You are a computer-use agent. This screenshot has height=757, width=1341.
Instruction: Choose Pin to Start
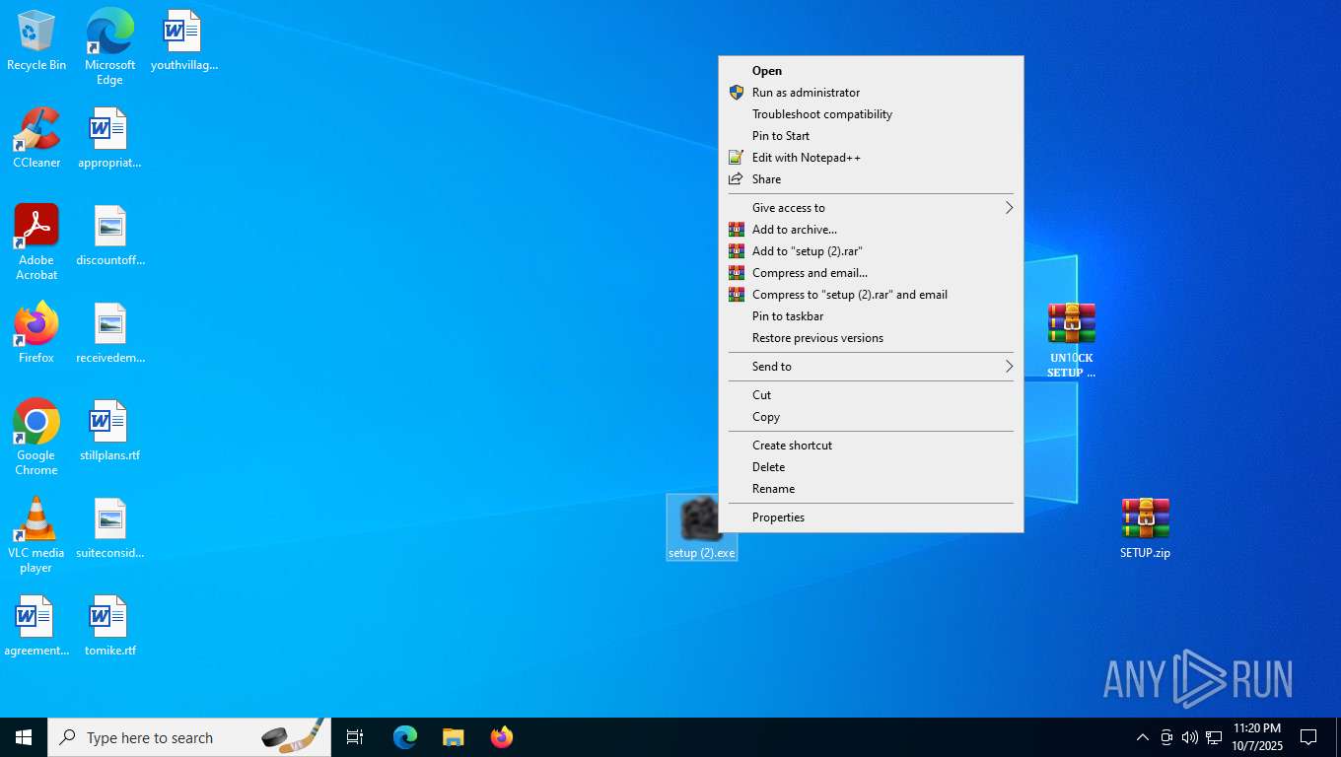coord(871,136)
